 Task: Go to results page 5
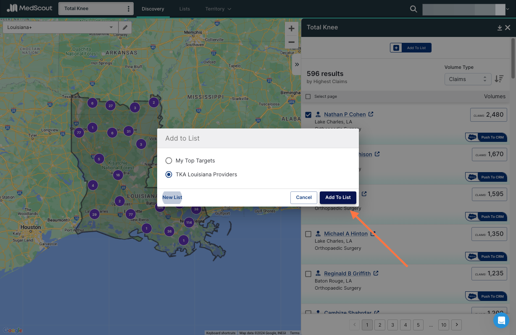pyautogui.click(x=418, y=325)
